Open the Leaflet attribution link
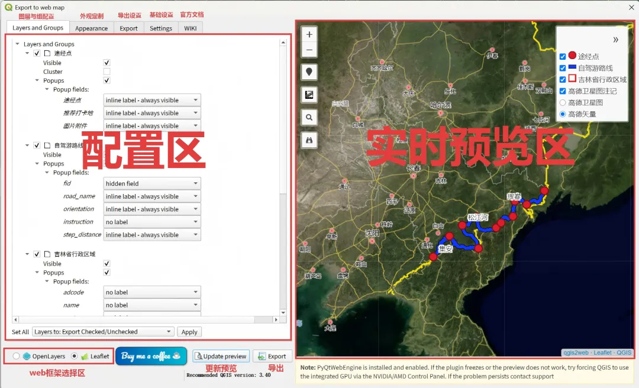The image size is (639, 388). pyautogui.click(x=602, y=353)
